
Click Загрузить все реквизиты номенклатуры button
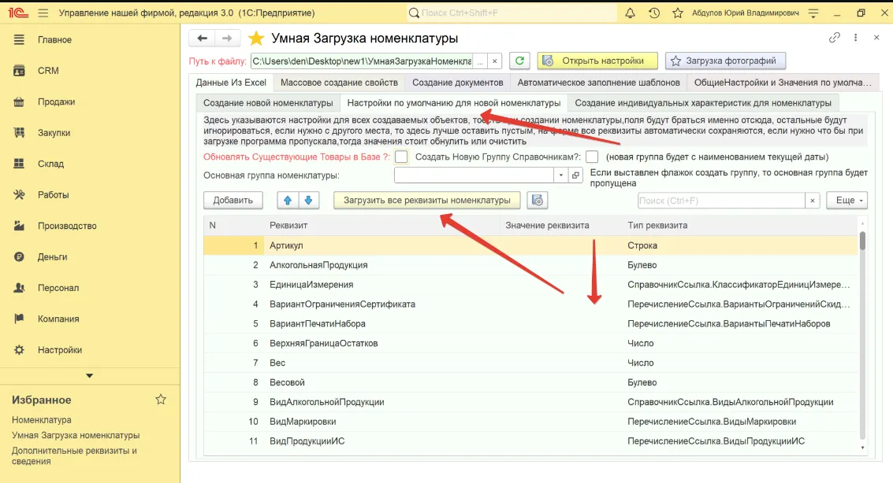pyautogui.click(x=427, y=201)
